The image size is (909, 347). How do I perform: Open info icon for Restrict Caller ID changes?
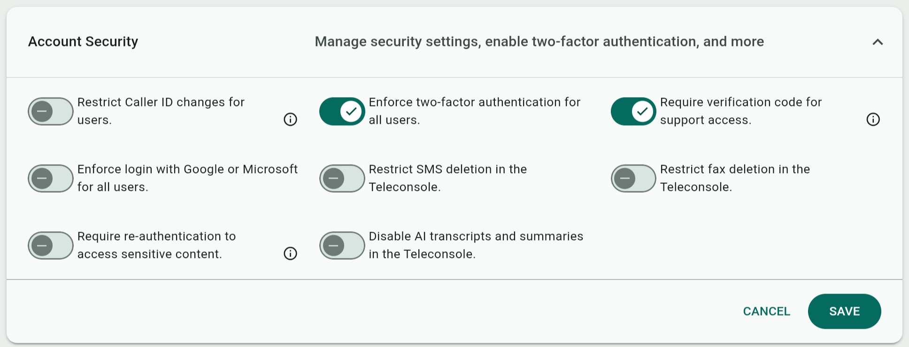pos(290,120)
